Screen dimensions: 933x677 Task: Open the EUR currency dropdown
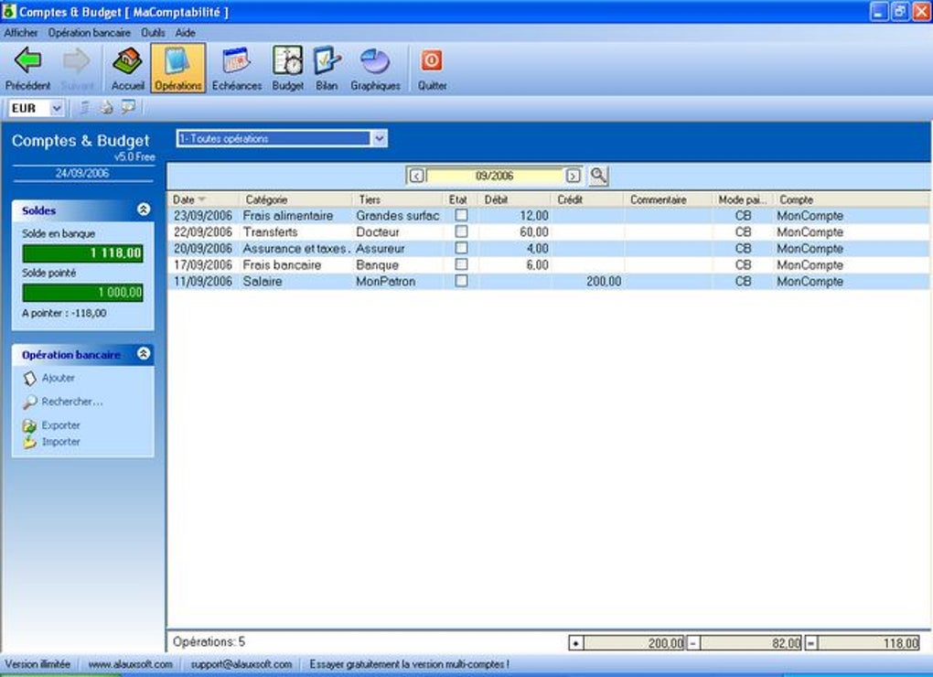tap(57, 108)
